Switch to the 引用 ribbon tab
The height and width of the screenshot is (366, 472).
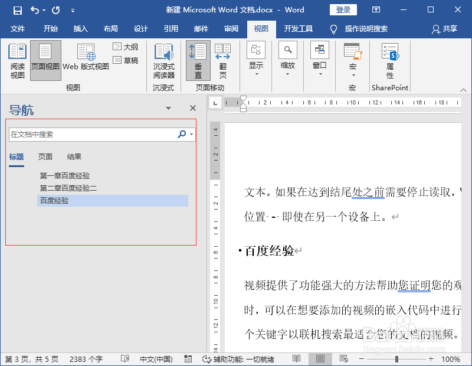tap(171, 28)
